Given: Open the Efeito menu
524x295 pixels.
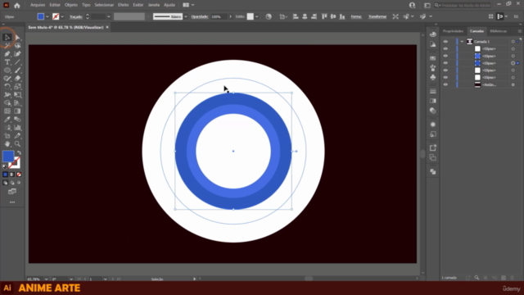Looking at the screenshot, I should [123, 5].
